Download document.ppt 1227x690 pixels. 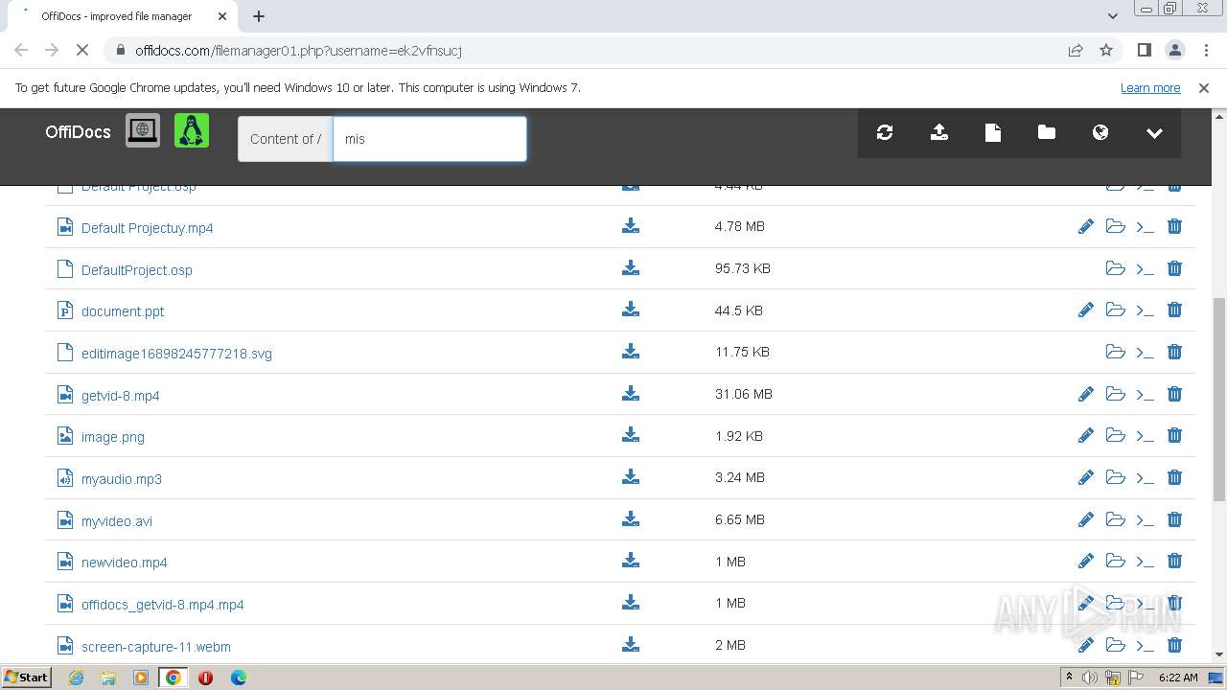coord(631,310)
